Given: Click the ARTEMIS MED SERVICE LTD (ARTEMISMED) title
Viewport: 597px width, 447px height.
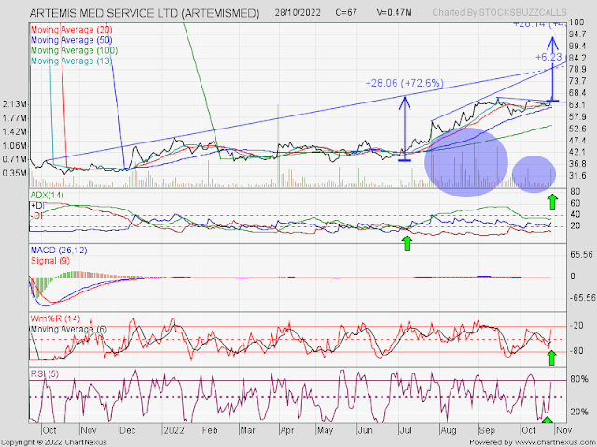Looking at the screenshot, I should [x=145, y=13].
